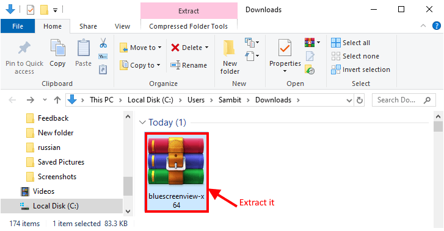Open Screenshots folder in navigation pane

tap(57, 177)
